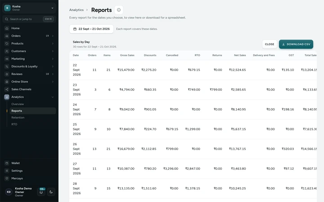Click the Home icon in sidebar
Screen dimensions: 324x202
[x=7, y=28]
